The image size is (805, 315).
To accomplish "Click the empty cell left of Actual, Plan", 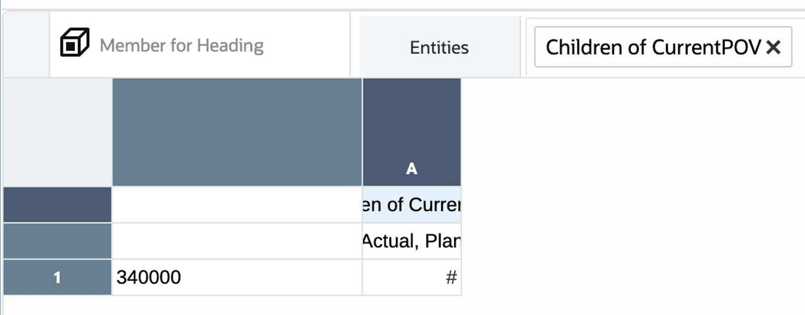I will [236, 241].
